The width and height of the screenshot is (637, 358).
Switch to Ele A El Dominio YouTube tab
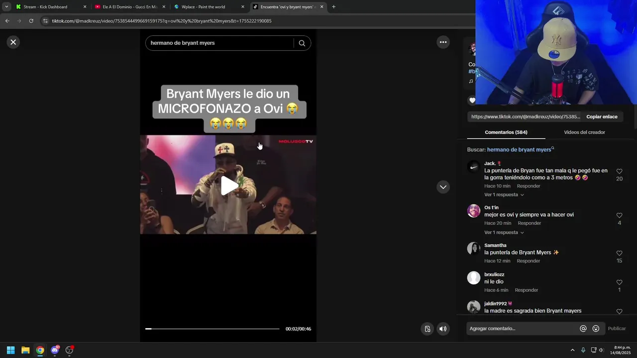tap(129, 7)
